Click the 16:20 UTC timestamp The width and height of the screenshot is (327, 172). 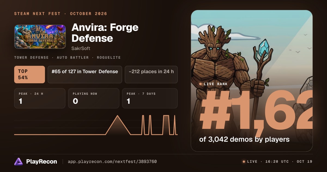[277, 162]
